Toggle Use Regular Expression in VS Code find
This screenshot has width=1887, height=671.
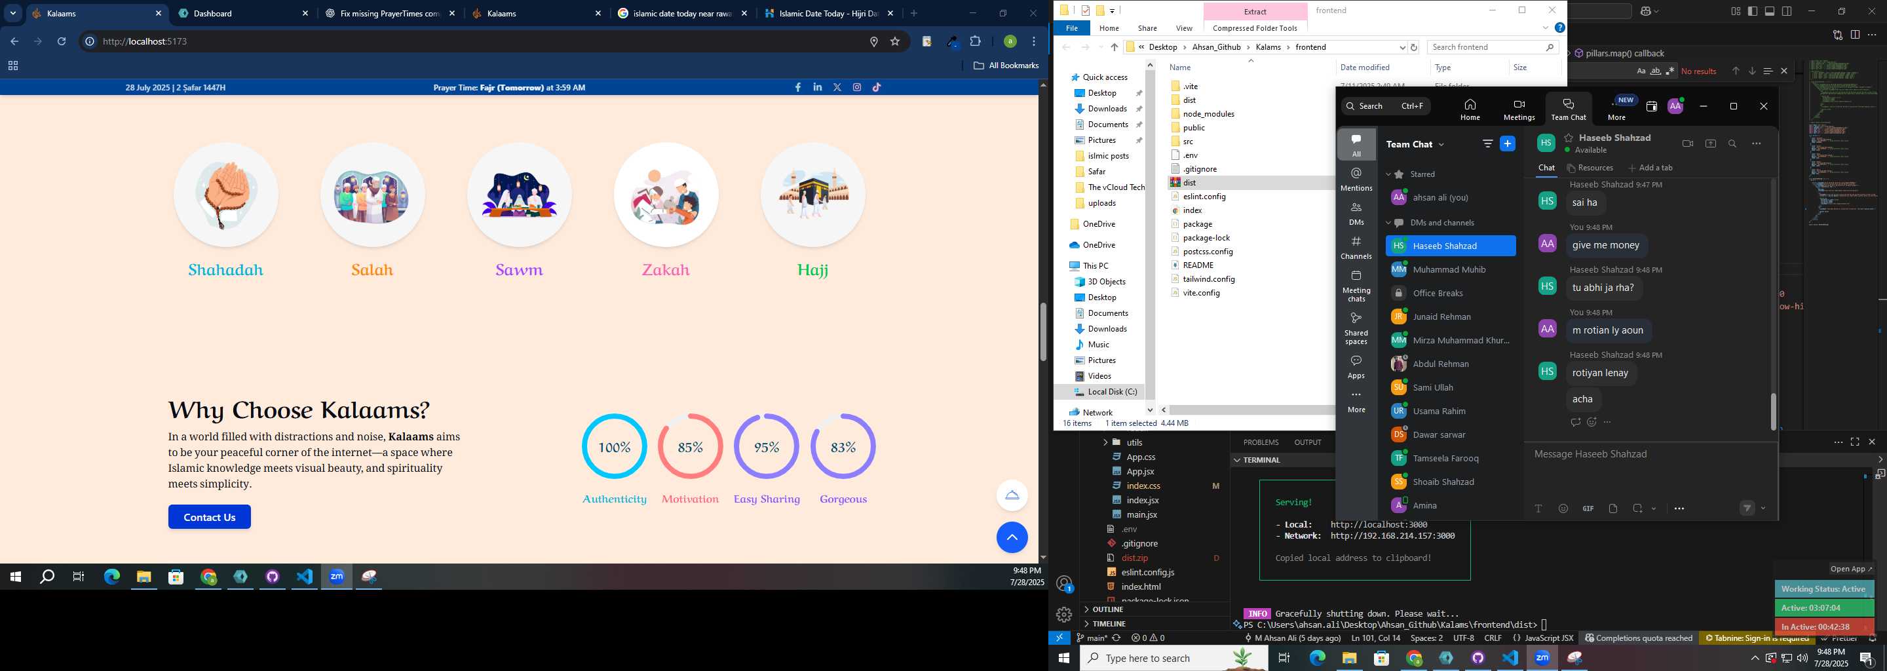1670,71
